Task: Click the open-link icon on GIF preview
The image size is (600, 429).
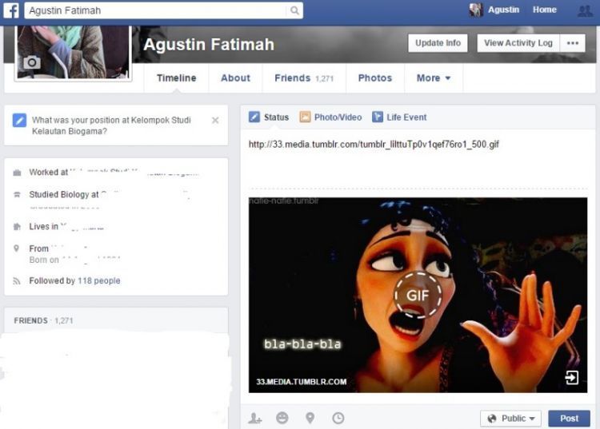Action: tap(572, 377)
